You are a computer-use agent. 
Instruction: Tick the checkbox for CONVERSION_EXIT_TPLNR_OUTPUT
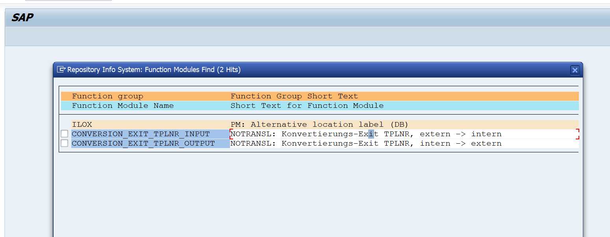(x=65, y=143)
